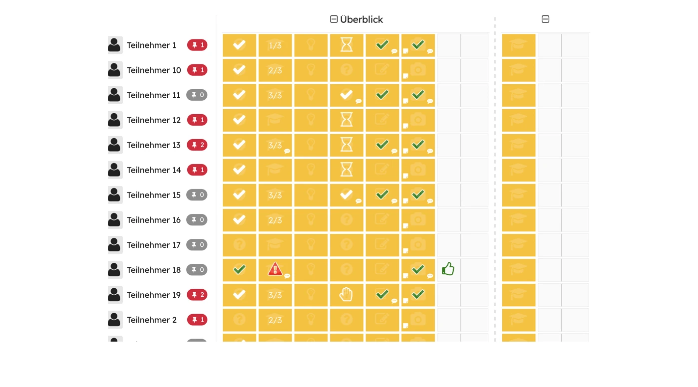This screenshot has width=698, height=387.
Task: Click the question mark cell for Teilnehmer 17
Action: pyautogui.click(x=346, y=245)
